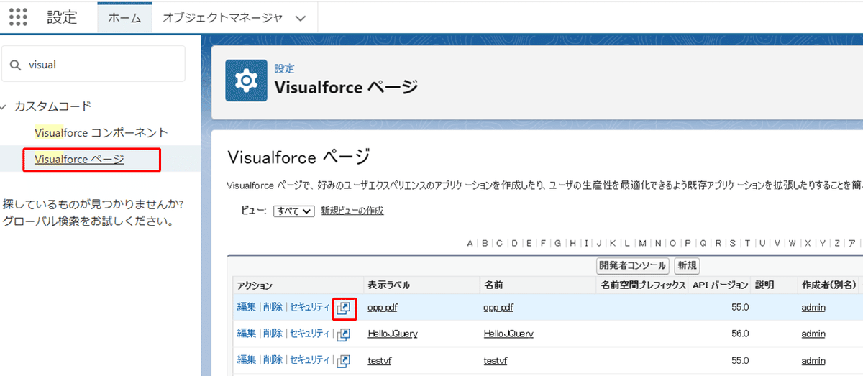Click the Quick Find field containing visual
This screenshot has height=376, width=863.
tap(93, 65)
